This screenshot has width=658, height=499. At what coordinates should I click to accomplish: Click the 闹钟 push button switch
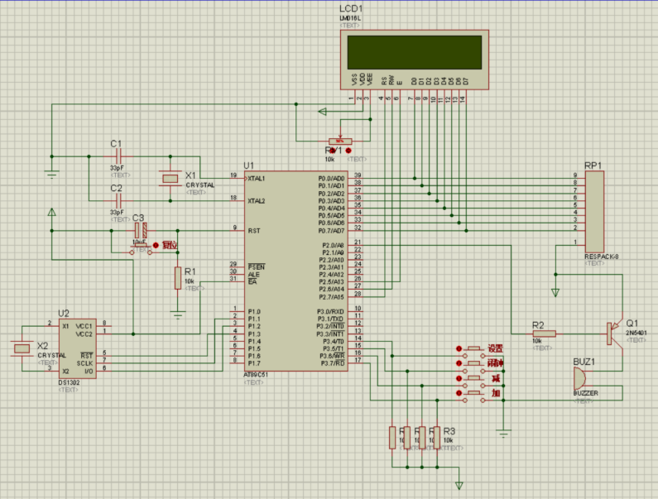point(473,367)
